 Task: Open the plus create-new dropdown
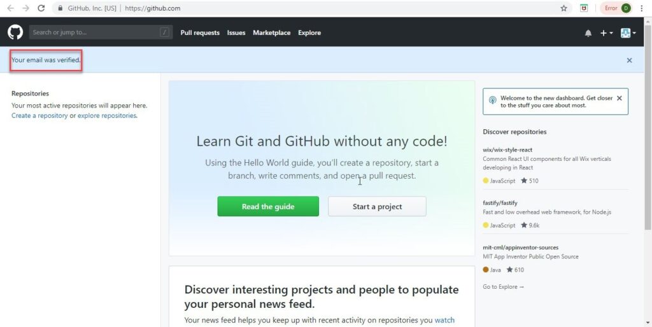pos(606,33)
